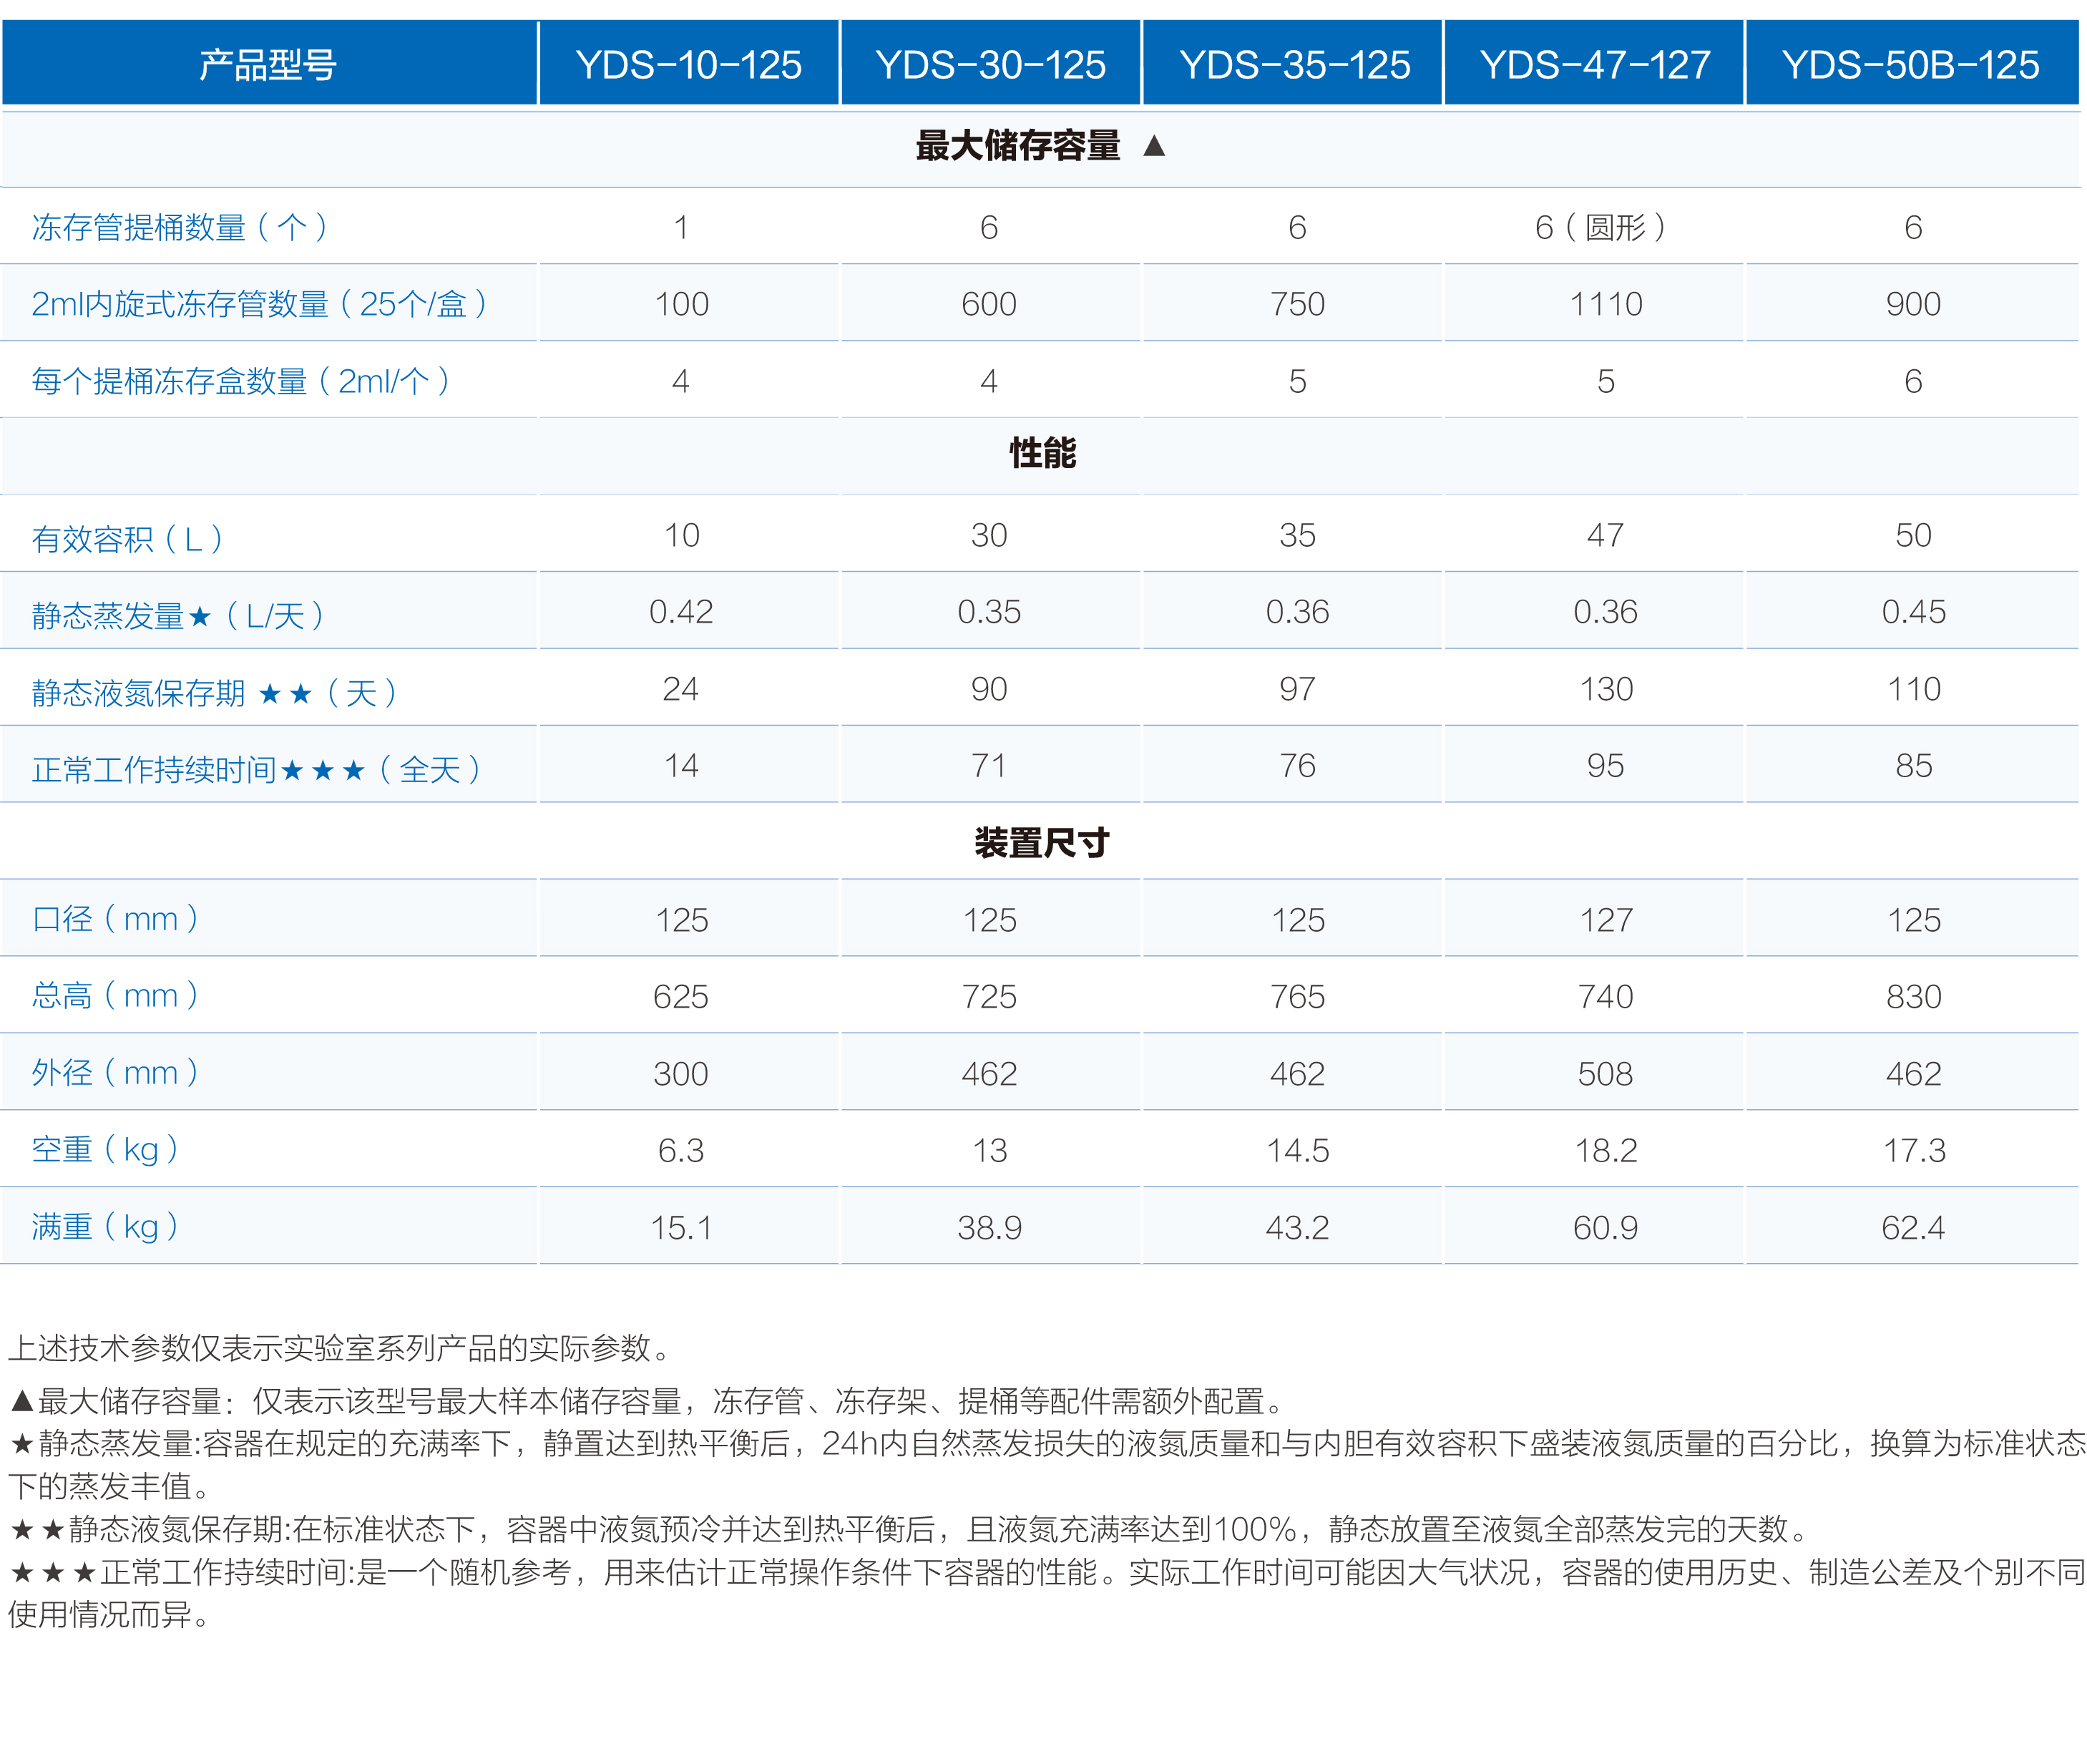Click the 300 outer diameter value
2087x1764 pixels.
click(680, 1074)
